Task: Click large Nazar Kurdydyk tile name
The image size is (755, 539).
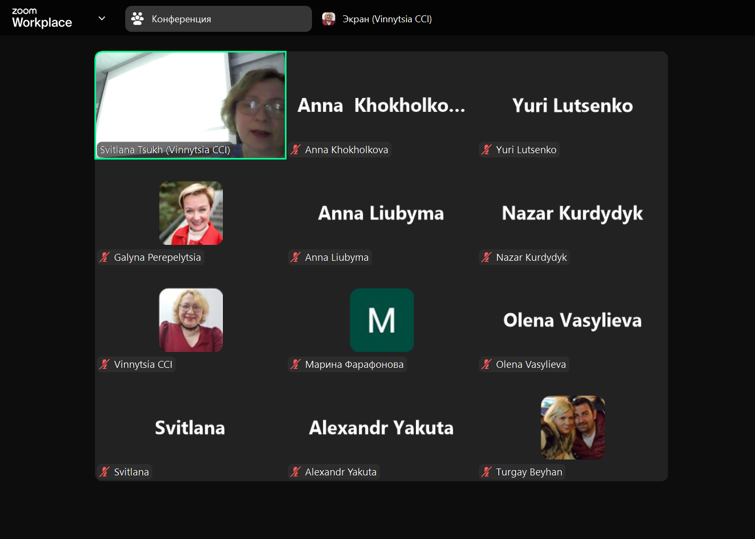Action: point(572,214)
